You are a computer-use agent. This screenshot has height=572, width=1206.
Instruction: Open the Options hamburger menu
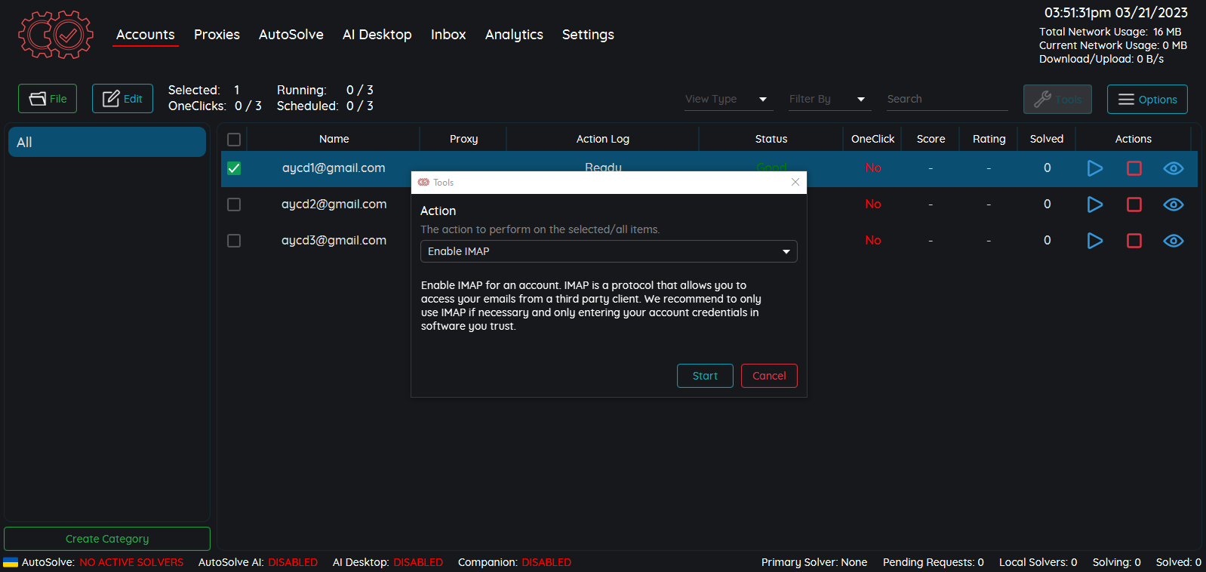pos(1146,100)
